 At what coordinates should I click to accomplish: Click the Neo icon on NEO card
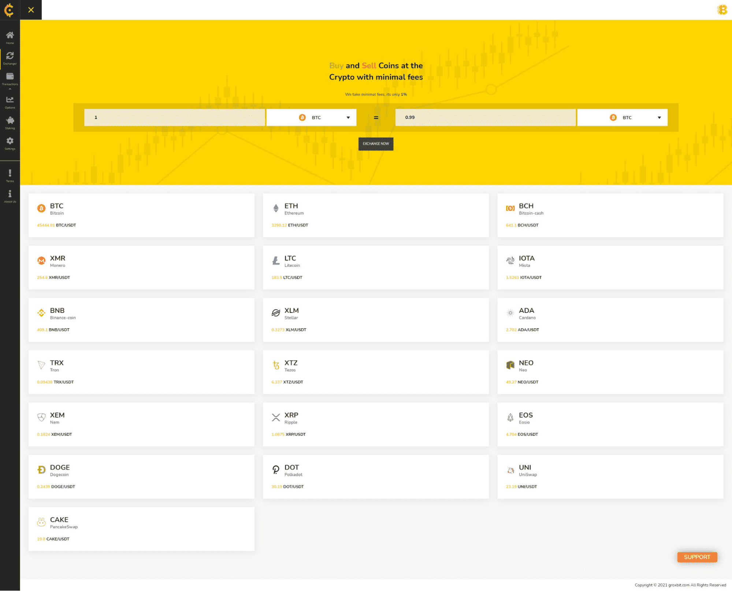click(x=510, y=365)
